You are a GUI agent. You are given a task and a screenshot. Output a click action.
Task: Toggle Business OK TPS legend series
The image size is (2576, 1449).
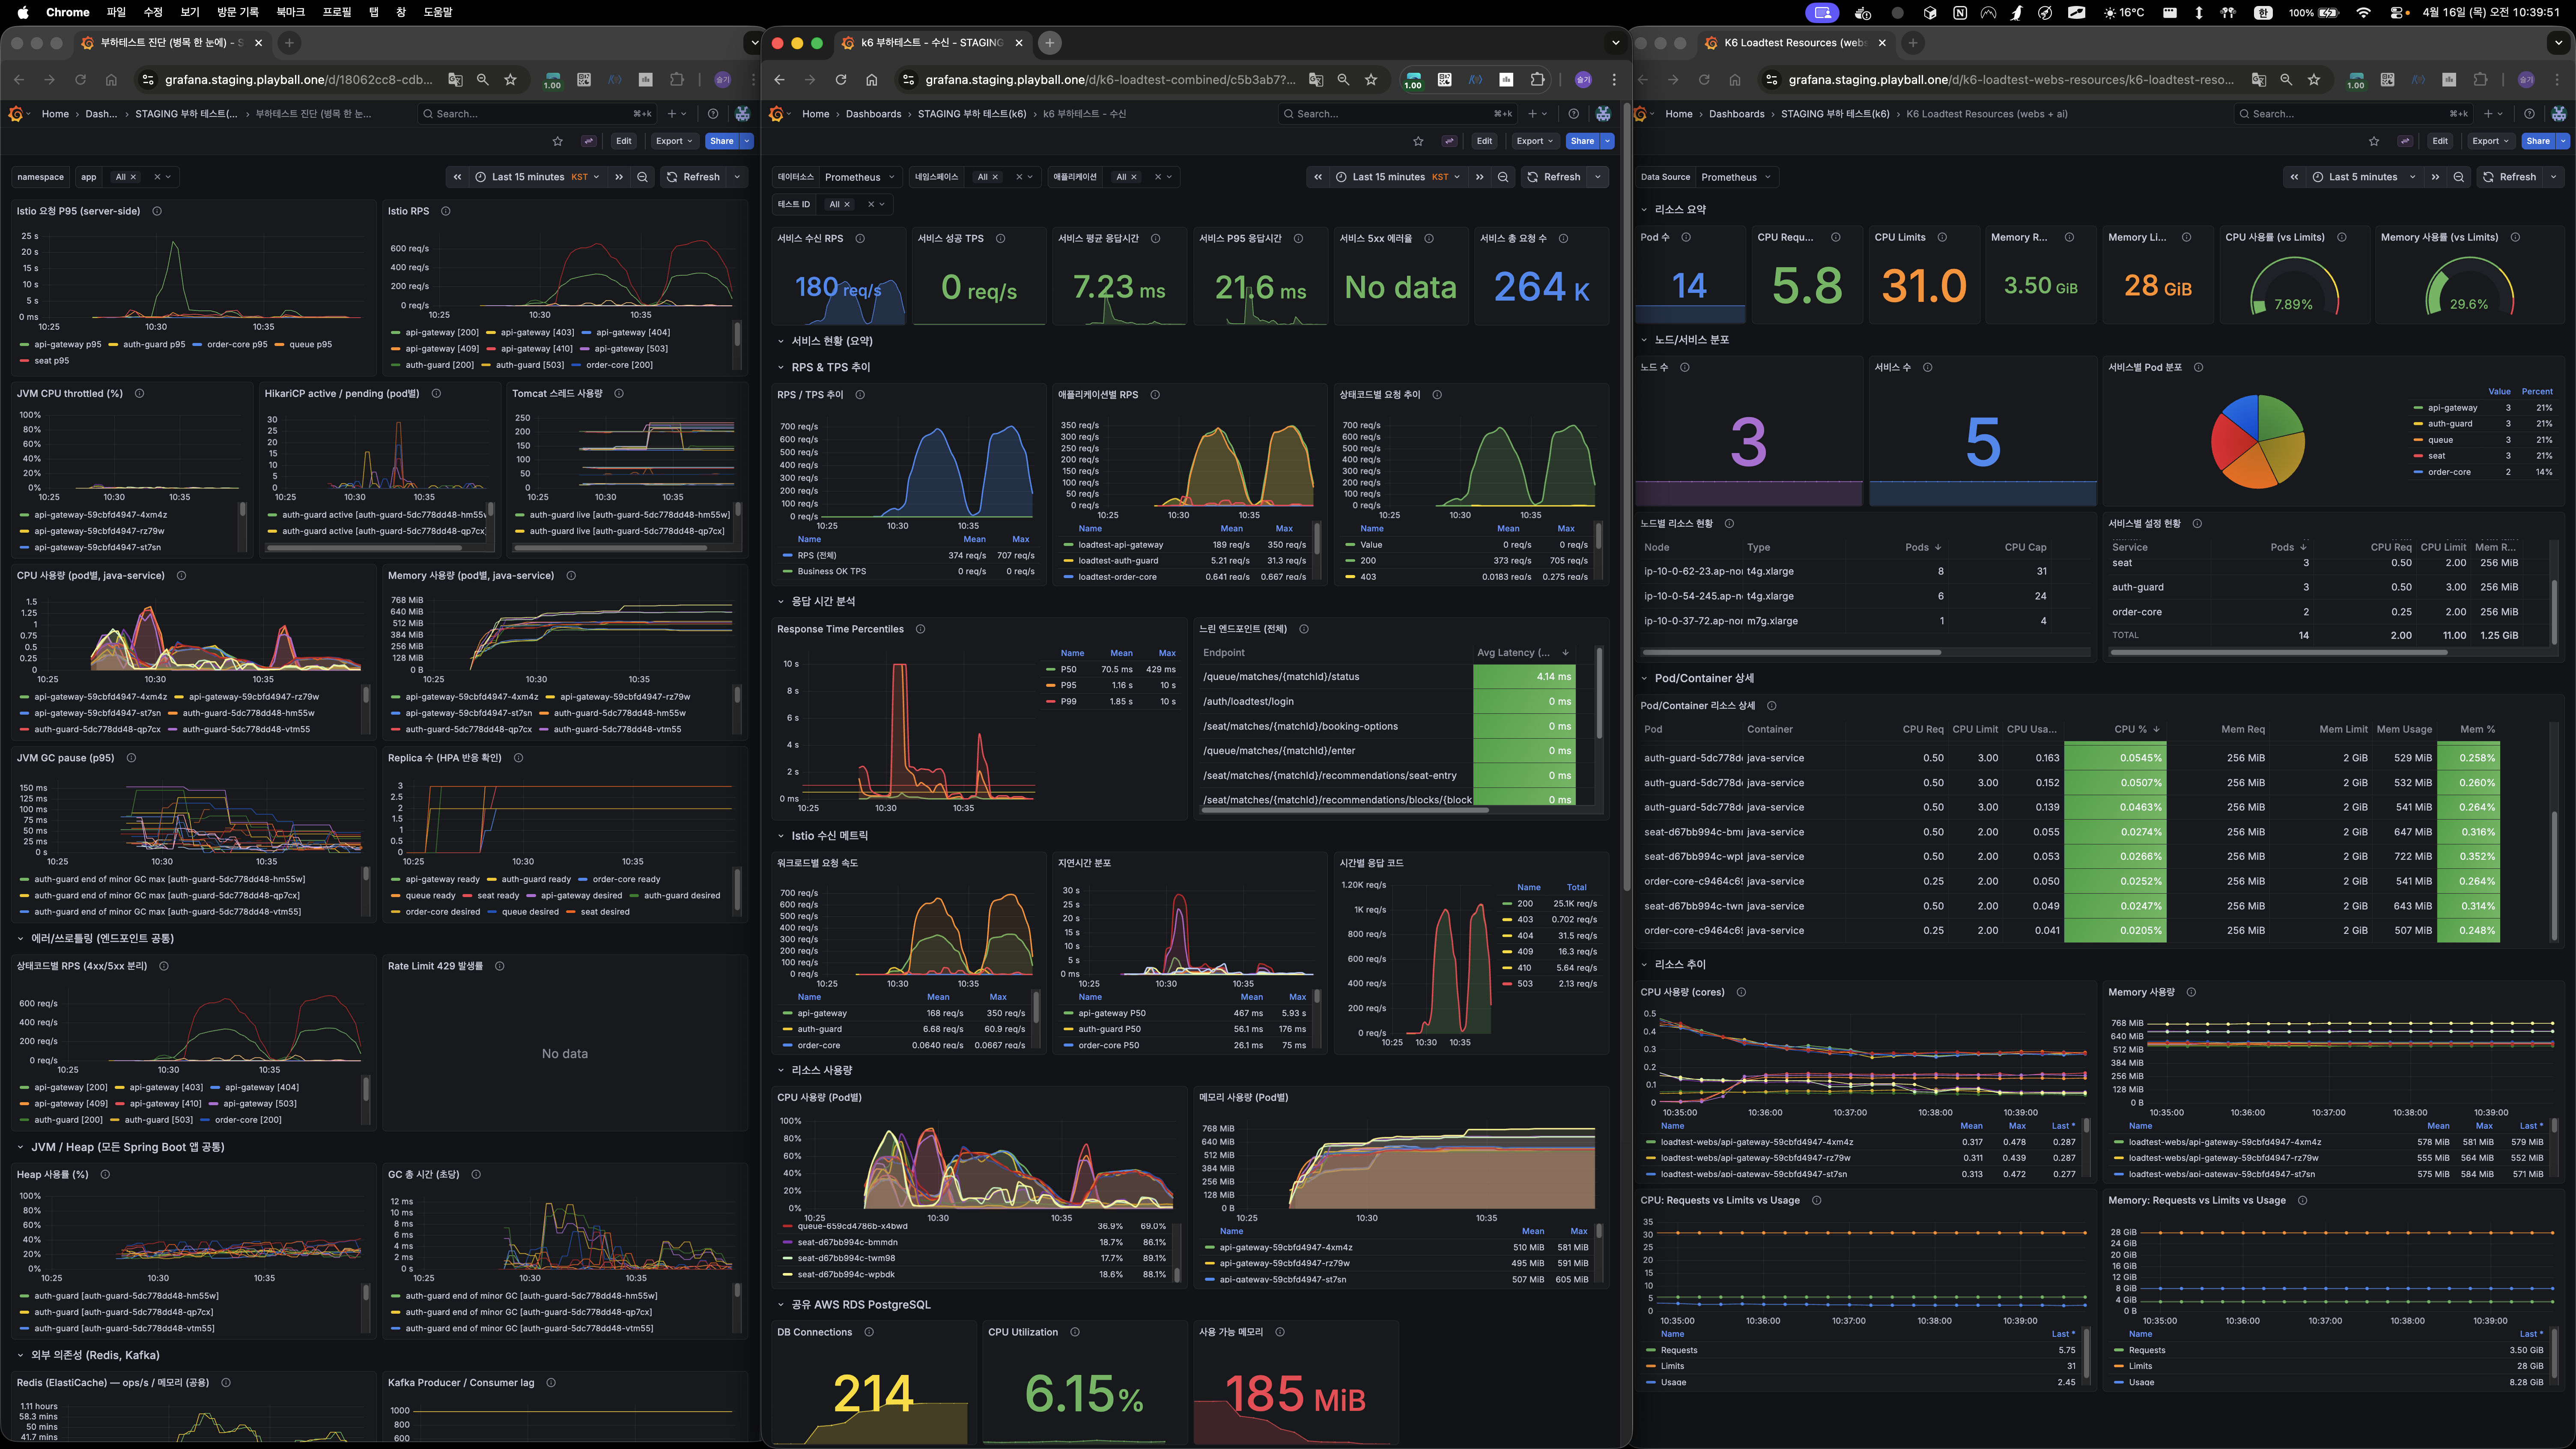(x=831, y=572)
